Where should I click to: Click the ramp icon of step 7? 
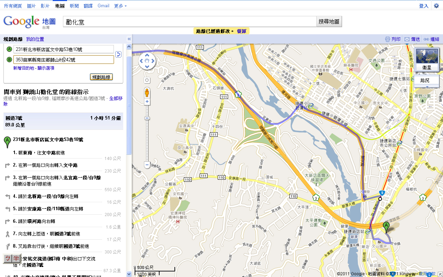[8, 234]
